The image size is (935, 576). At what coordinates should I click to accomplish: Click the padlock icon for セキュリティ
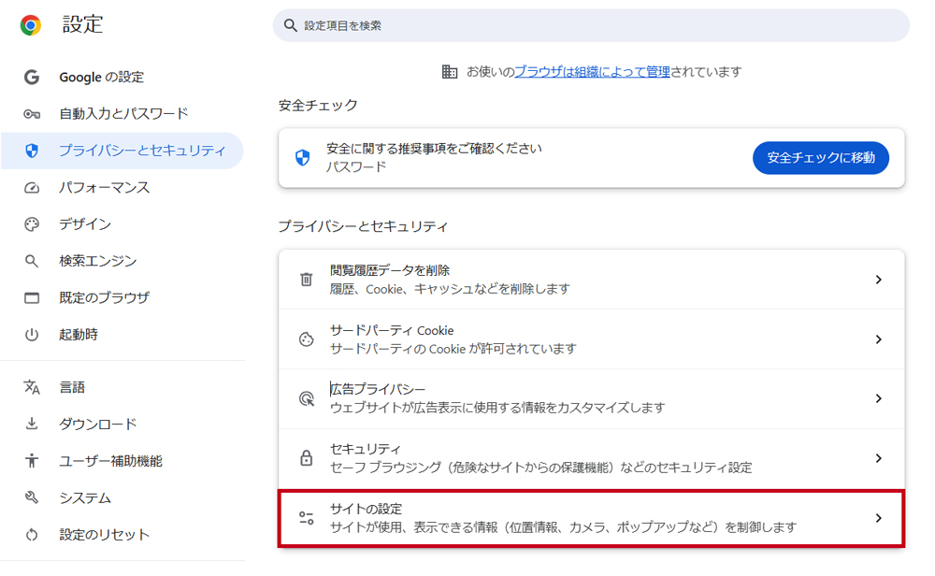click(x=307, y=458)
